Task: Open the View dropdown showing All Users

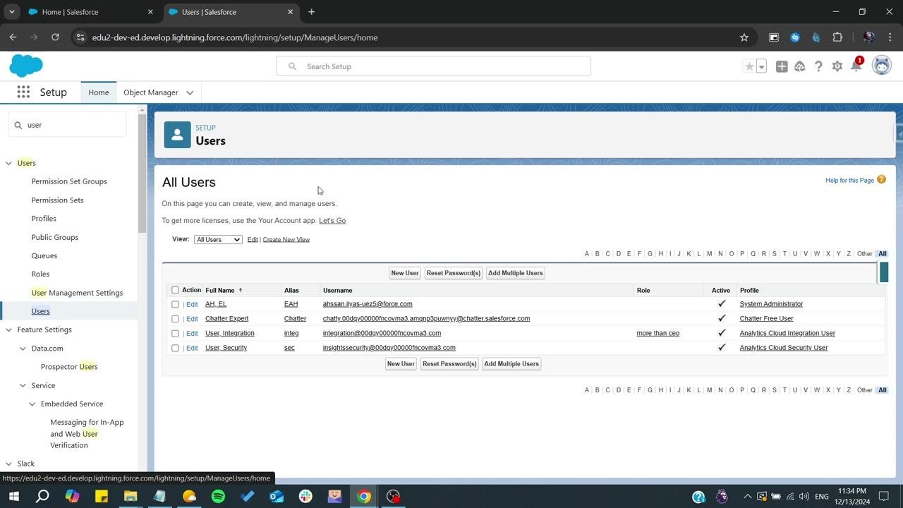Action: [x=218, y=239]
